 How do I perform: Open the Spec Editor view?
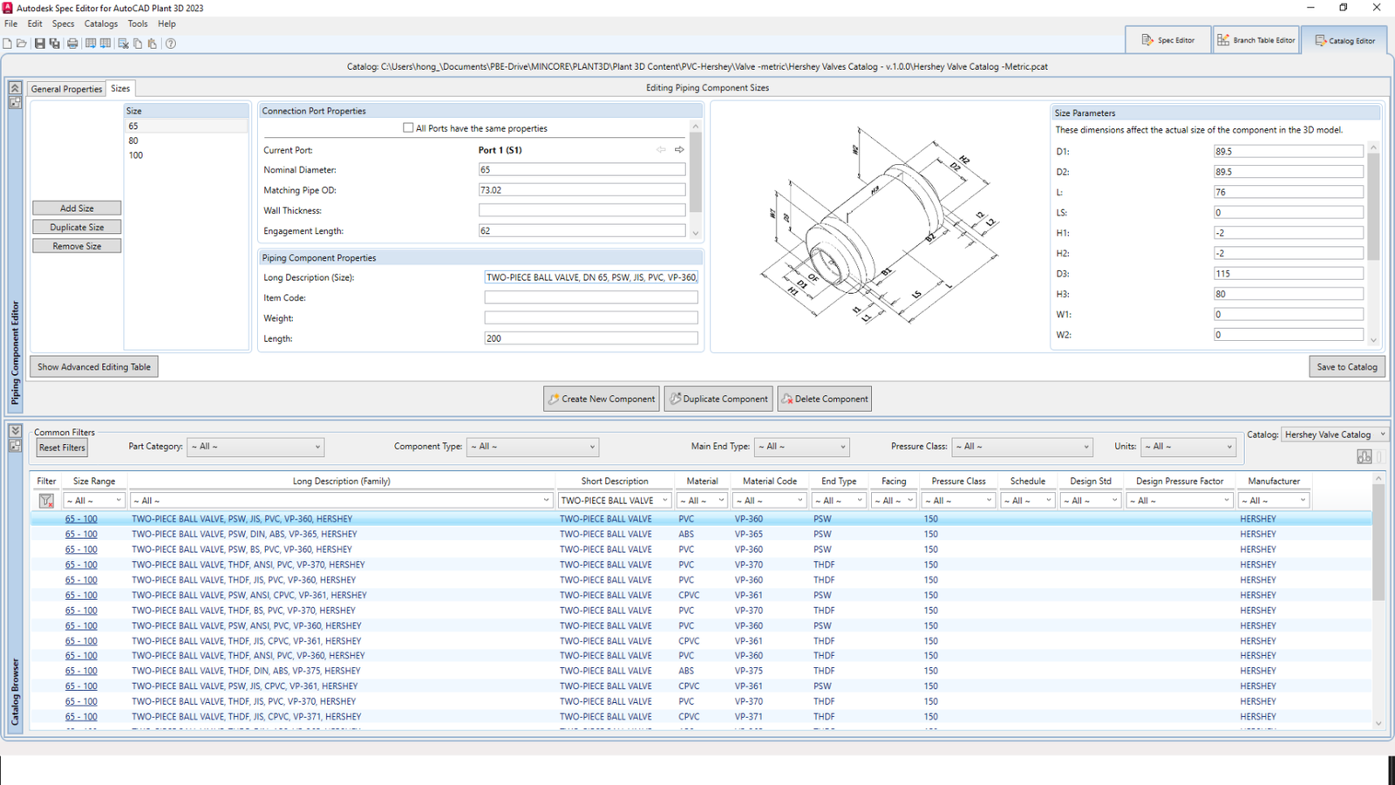[x=1167, y=40]
